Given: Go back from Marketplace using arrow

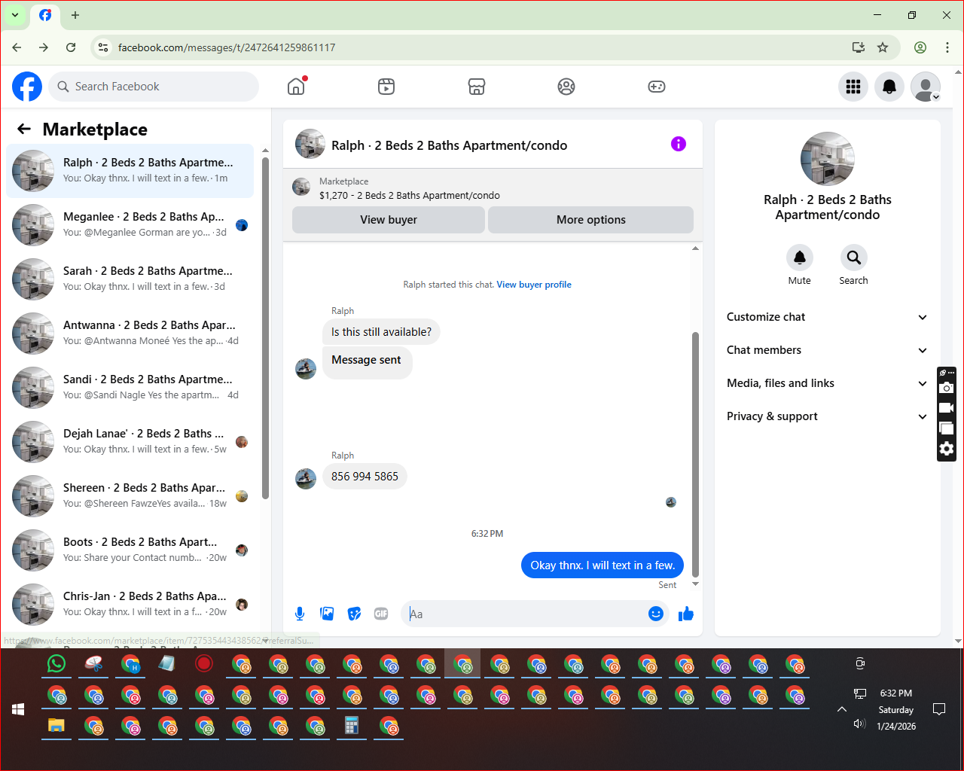Looking at the screenshot, I should 24,130.
